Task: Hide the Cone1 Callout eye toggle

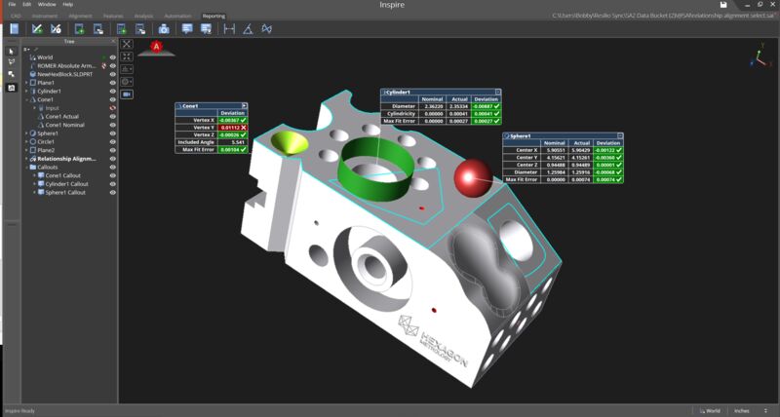Action: (113, 175)
